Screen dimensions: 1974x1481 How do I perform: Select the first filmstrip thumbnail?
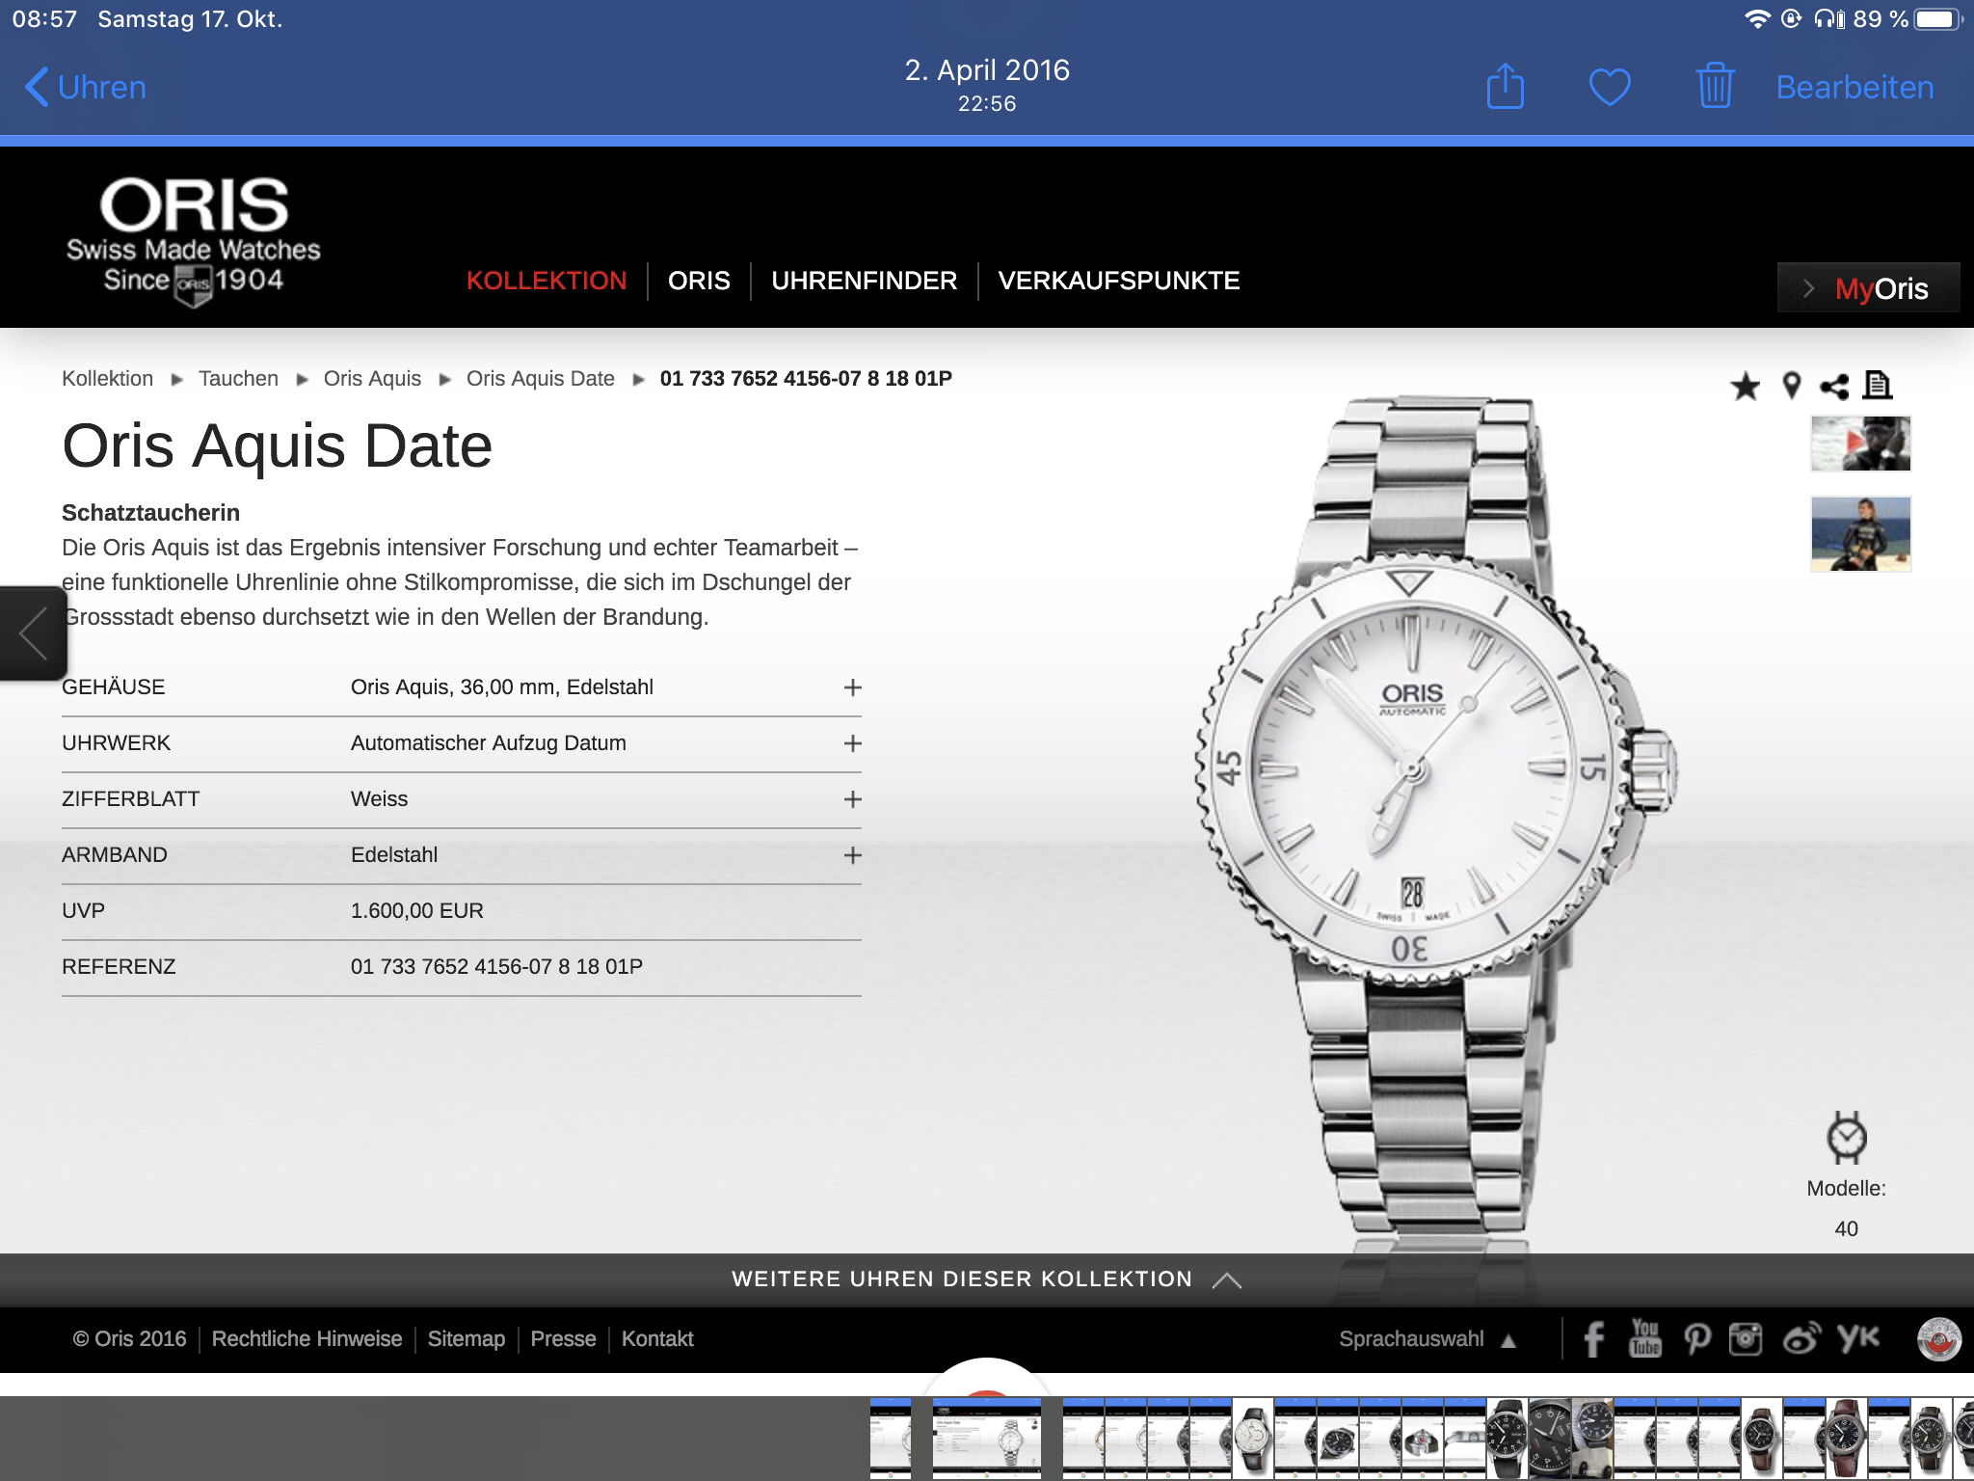890,1439
